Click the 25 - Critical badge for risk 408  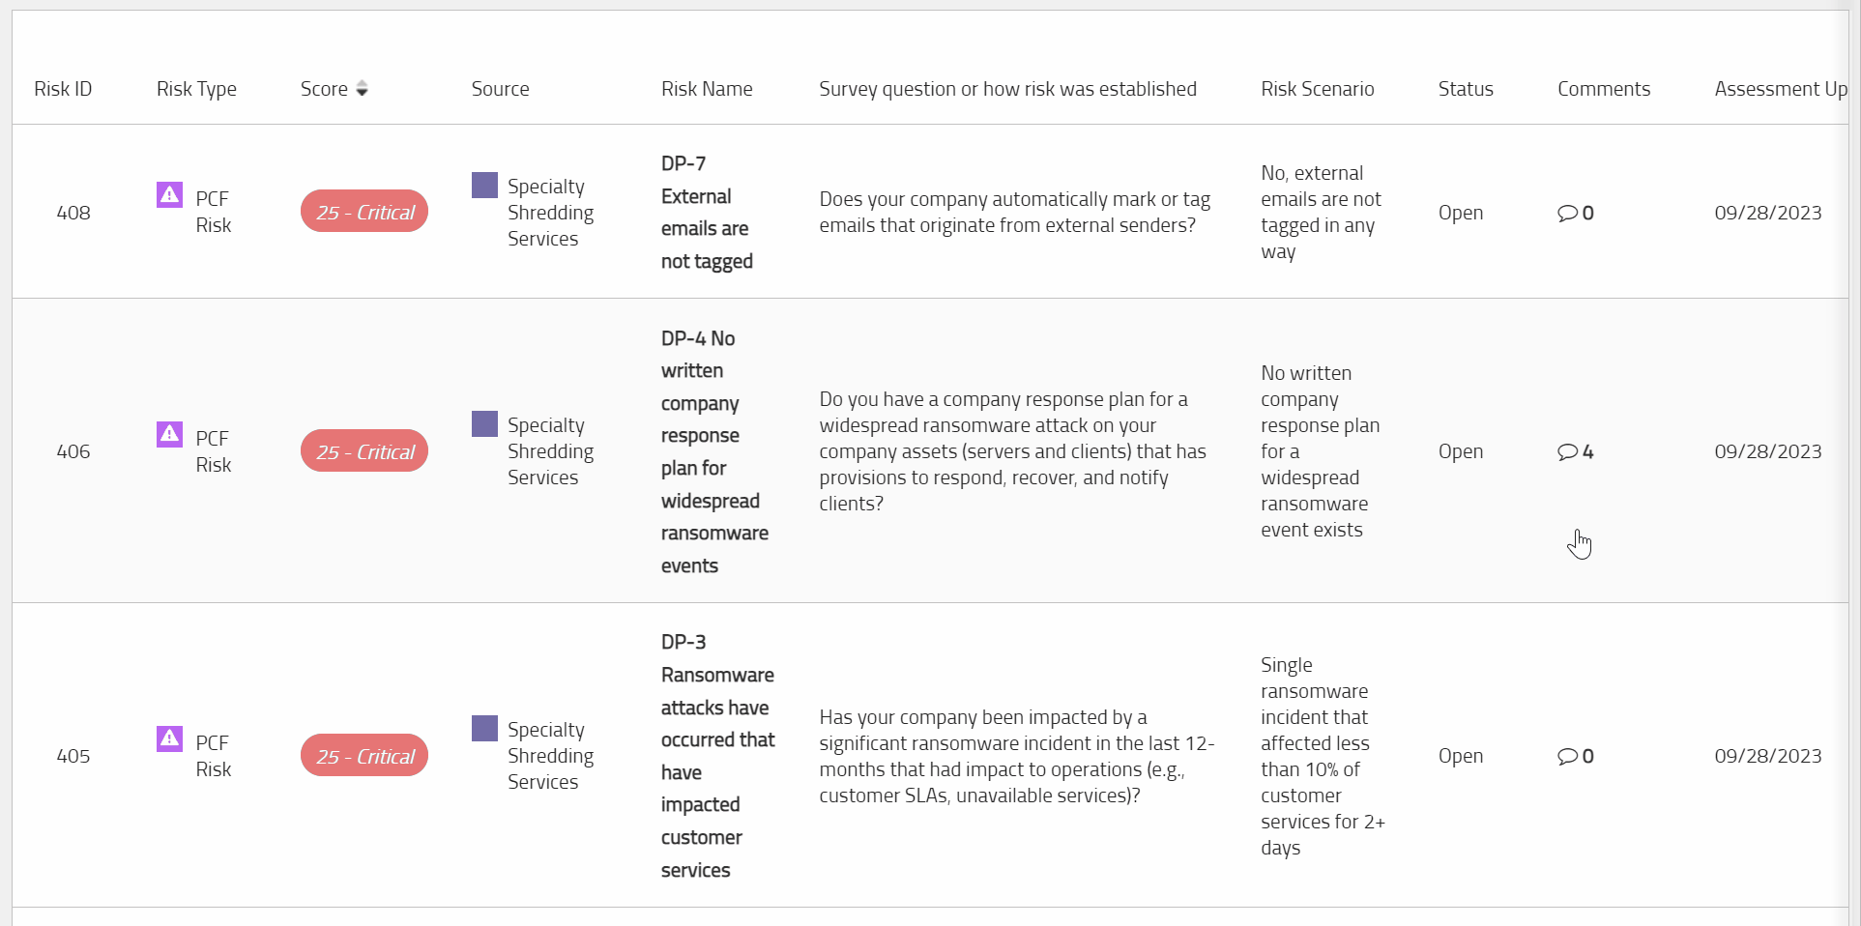[364, 212]
